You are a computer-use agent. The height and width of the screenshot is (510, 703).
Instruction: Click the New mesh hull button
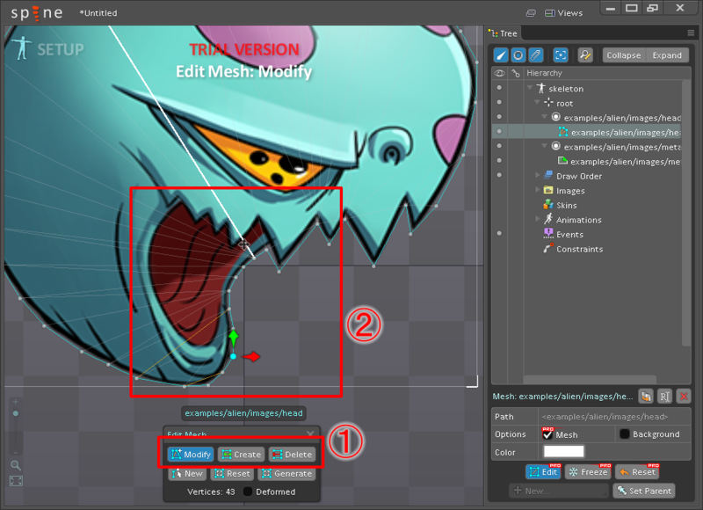click(187, 474)
